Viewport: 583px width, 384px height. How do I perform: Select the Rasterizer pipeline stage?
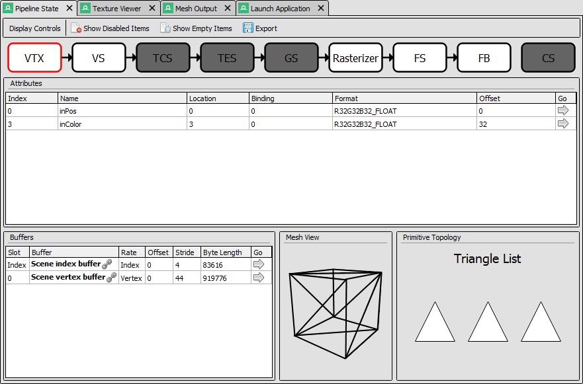[x=355, y=58]
